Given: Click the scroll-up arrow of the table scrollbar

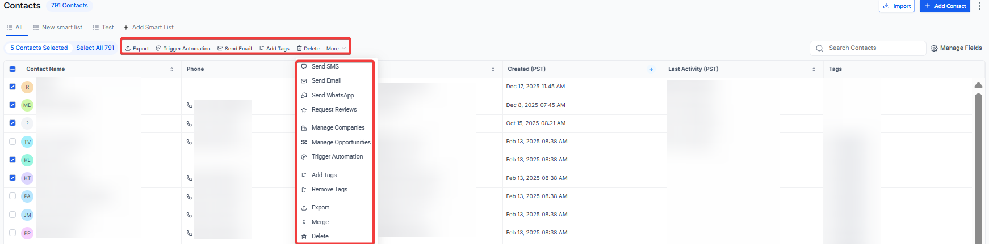Looking at the screenshot, I should click(978, 85).
